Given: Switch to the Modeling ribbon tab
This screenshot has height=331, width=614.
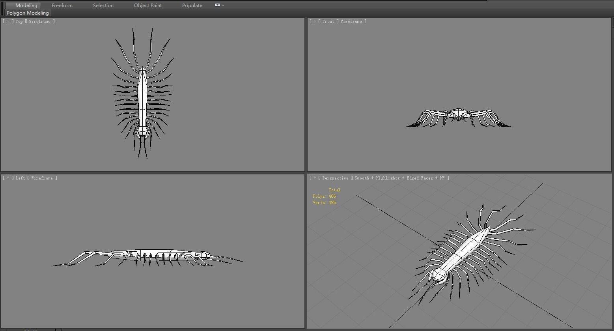Looking at the screenshot, I should [x=26, y=5].
